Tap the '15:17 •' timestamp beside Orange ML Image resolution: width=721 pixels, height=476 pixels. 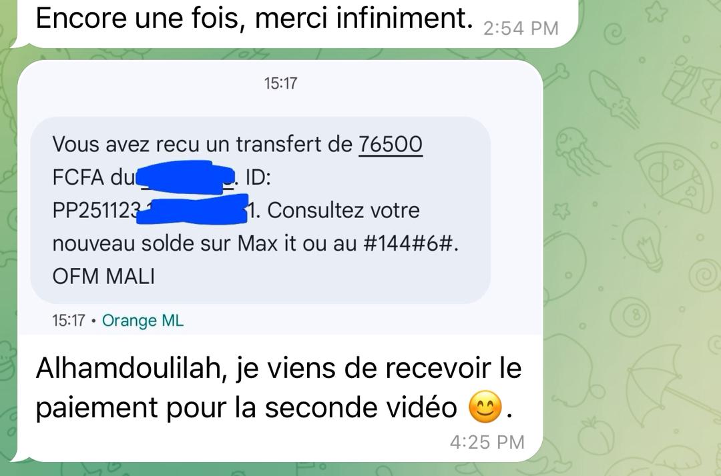coord(73,321)
